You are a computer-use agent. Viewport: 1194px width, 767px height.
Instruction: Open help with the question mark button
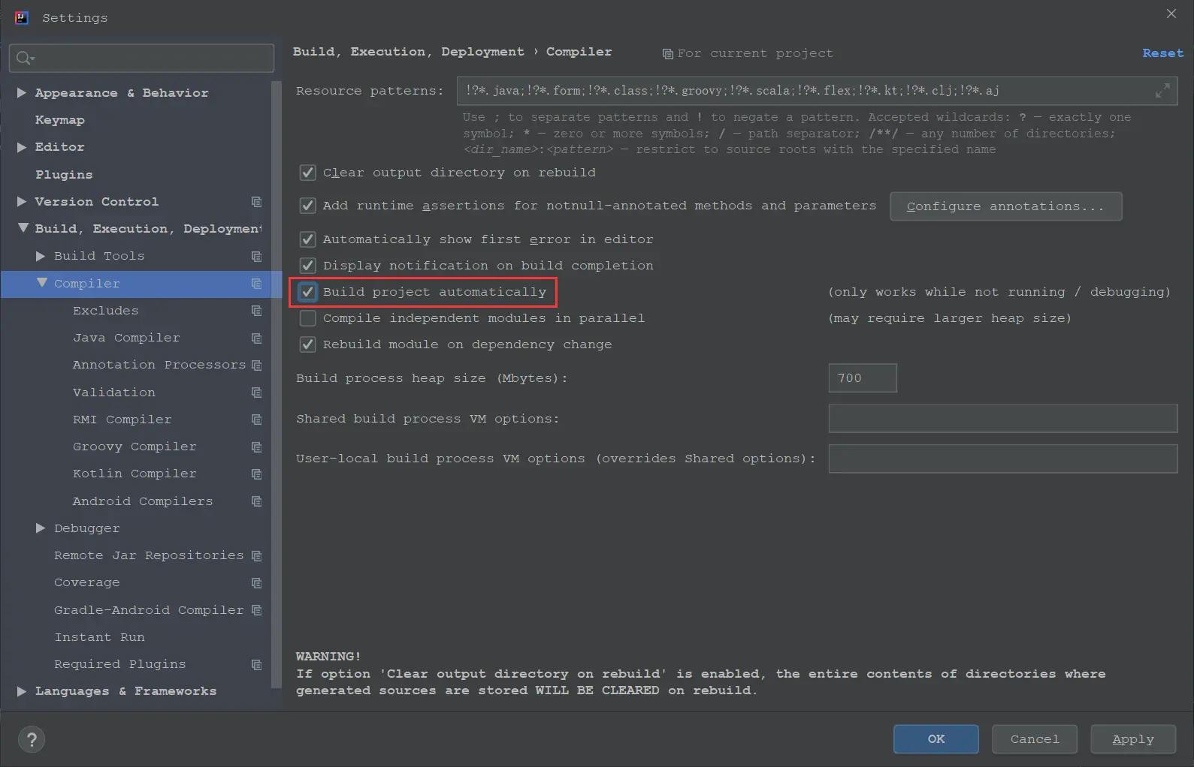pos(32,739)
